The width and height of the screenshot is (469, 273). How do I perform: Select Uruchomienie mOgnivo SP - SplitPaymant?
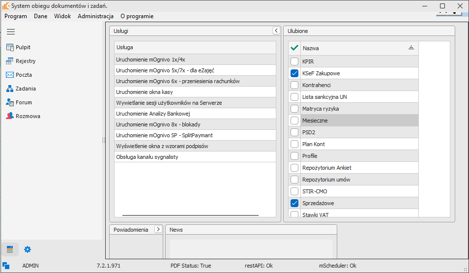(195, 135)
